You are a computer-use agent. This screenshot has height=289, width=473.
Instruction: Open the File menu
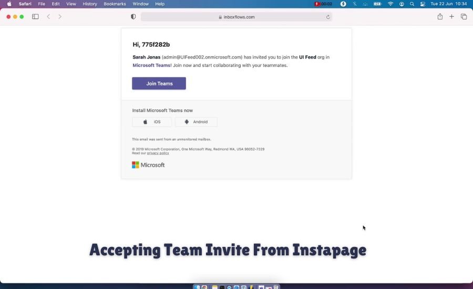pos(42,4)
